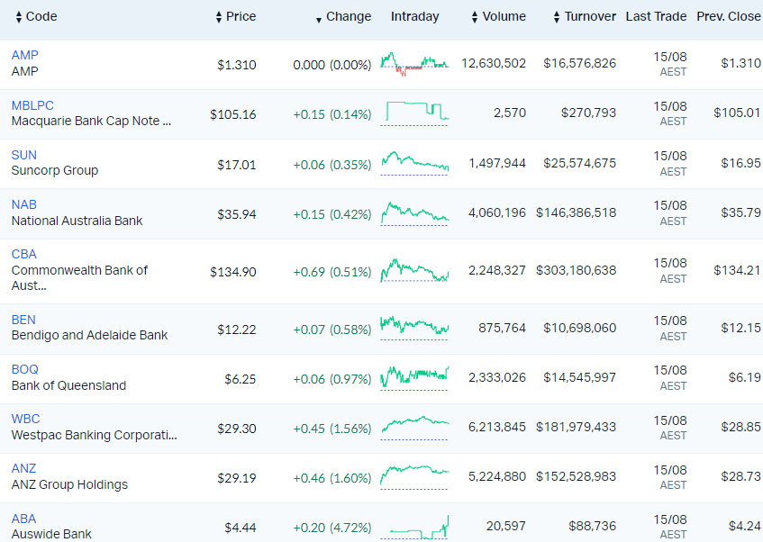View Suncorp Group intraday sparkline
763x542 pixels.
414,164
